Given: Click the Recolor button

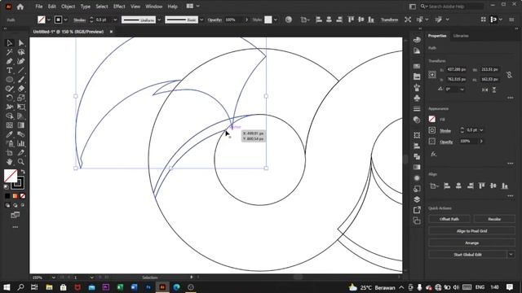Looking at the screenshot, I should [494, 219].
